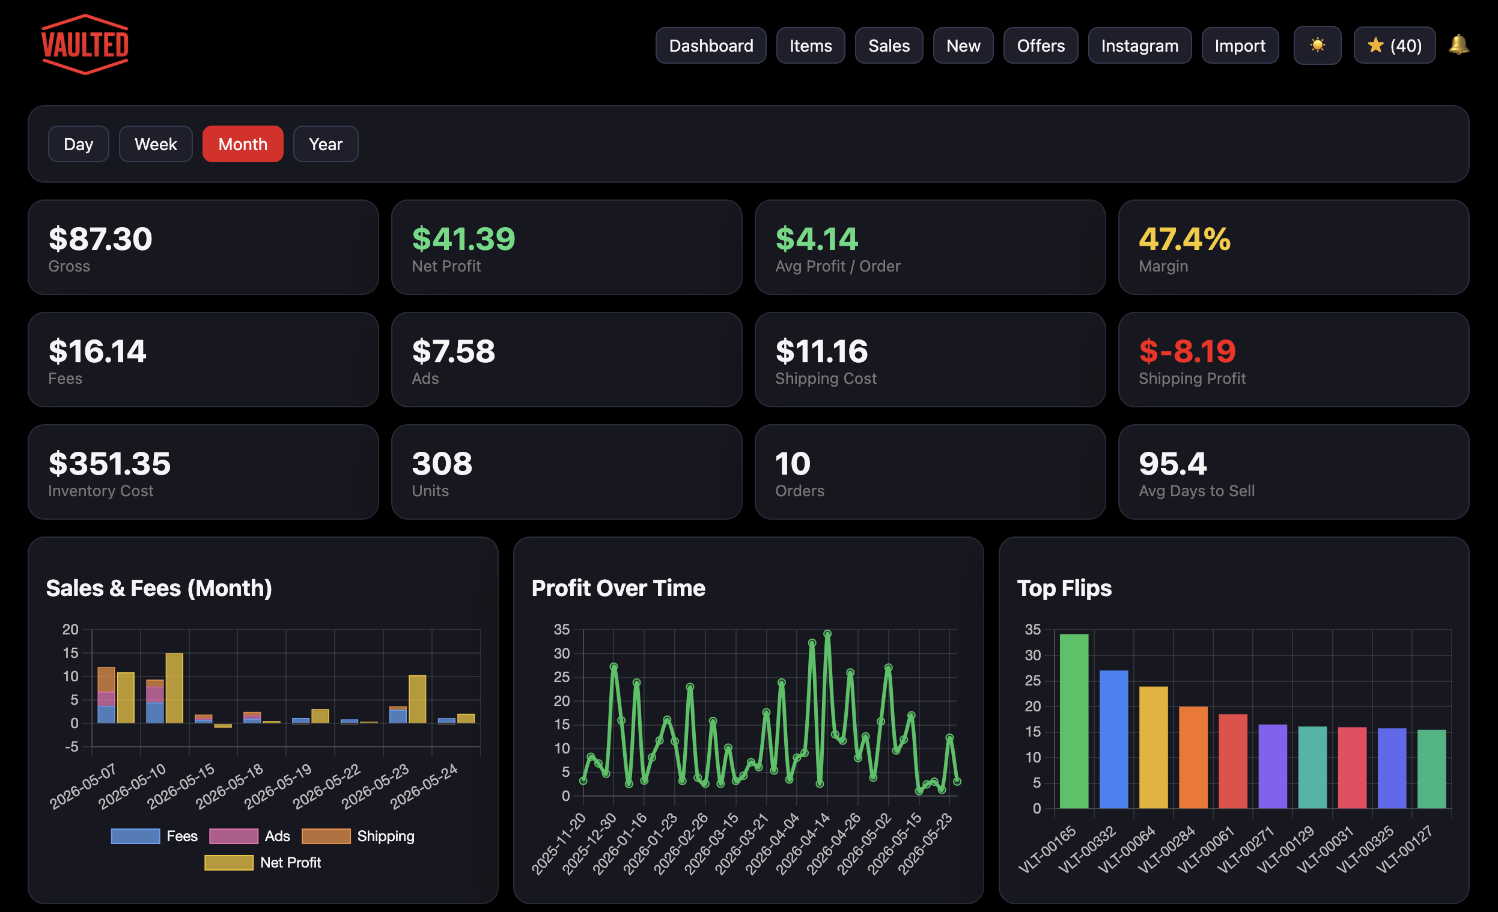Switch period to Year

point(325,144)
